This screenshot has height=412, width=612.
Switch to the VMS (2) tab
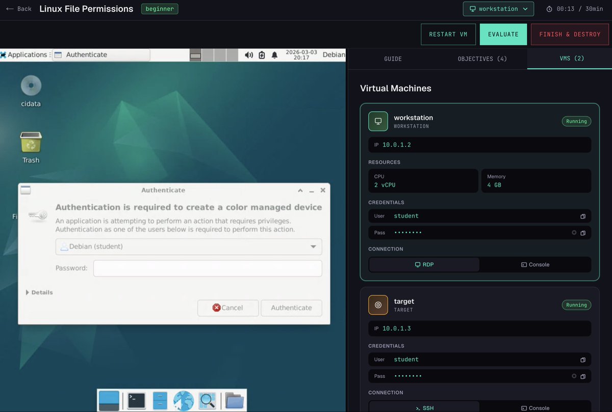(x=572, y=59)
